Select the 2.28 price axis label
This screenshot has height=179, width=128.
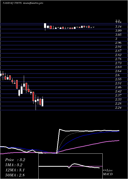[x=118, y=103]
